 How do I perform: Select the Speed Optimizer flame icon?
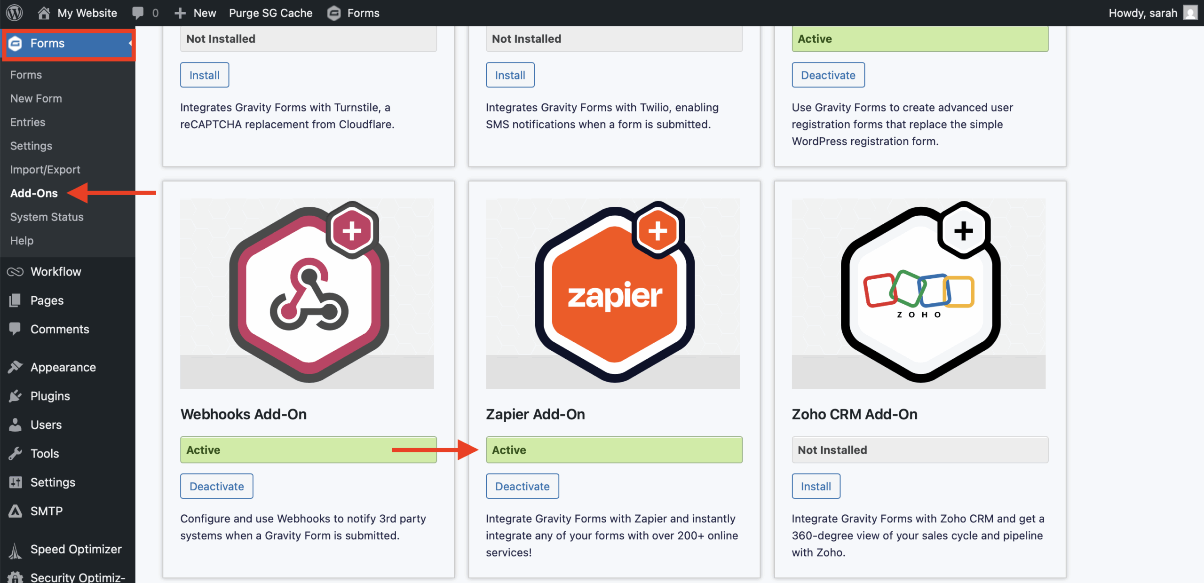[x=15, y=549]
